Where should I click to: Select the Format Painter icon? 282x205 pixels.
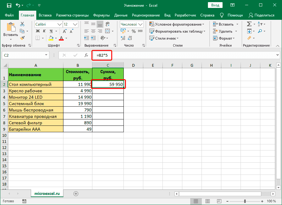click(x=23, y=37)
